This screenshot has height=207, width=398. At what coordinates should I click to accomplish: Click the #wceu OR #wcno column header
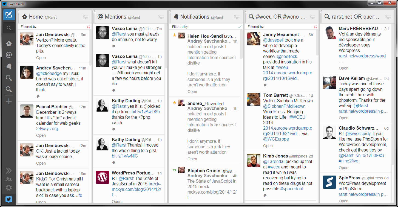coord(280,17)
